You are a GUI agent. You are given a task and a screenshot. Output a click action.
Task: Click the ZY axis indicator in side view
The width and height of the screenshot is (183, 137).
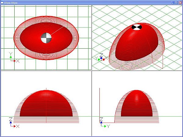coord(104,123)
